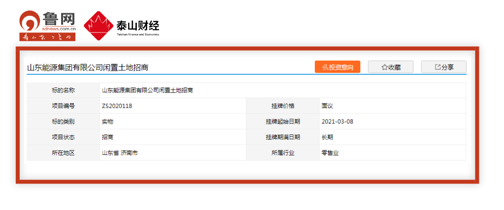Click the start date 2021-03-08
The width and height of the screenshot is (504, 210).
point(337,121)
